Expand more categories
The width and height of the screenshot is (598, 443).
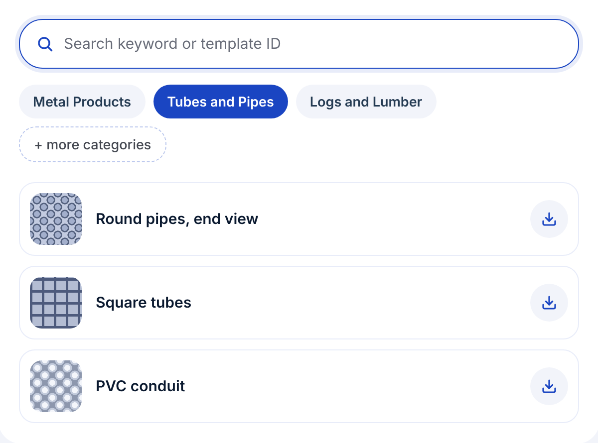click(93, 145)
